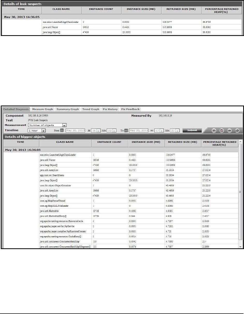Click the PDF export icon
The width and height of the screenshot is (244, 314).
click(222, 131)
